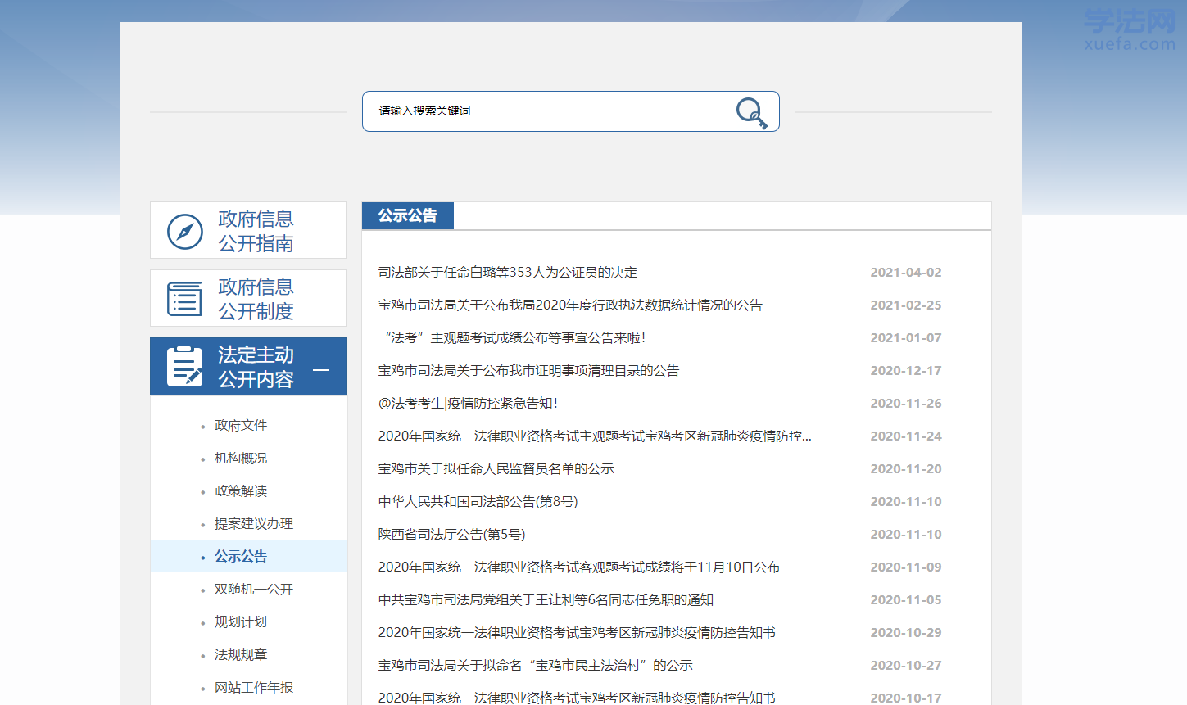Image resolution: width=1187 pixels, height=705 pixels.
Task: Click date 2021-04-02
Action: point(906,272)
